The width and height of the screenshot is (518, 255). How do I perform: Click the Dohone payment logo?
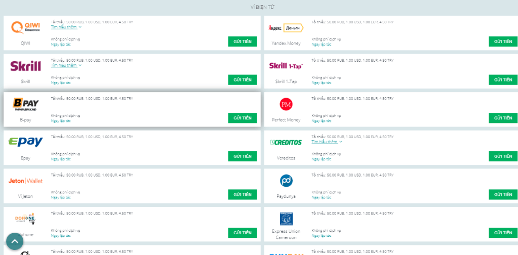click(25, 219)
